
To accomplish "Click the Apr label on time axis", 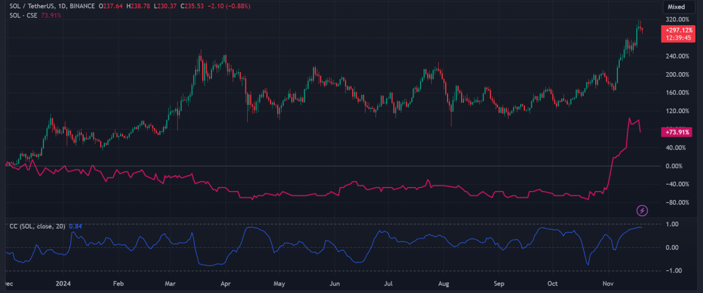I will 225,283.
